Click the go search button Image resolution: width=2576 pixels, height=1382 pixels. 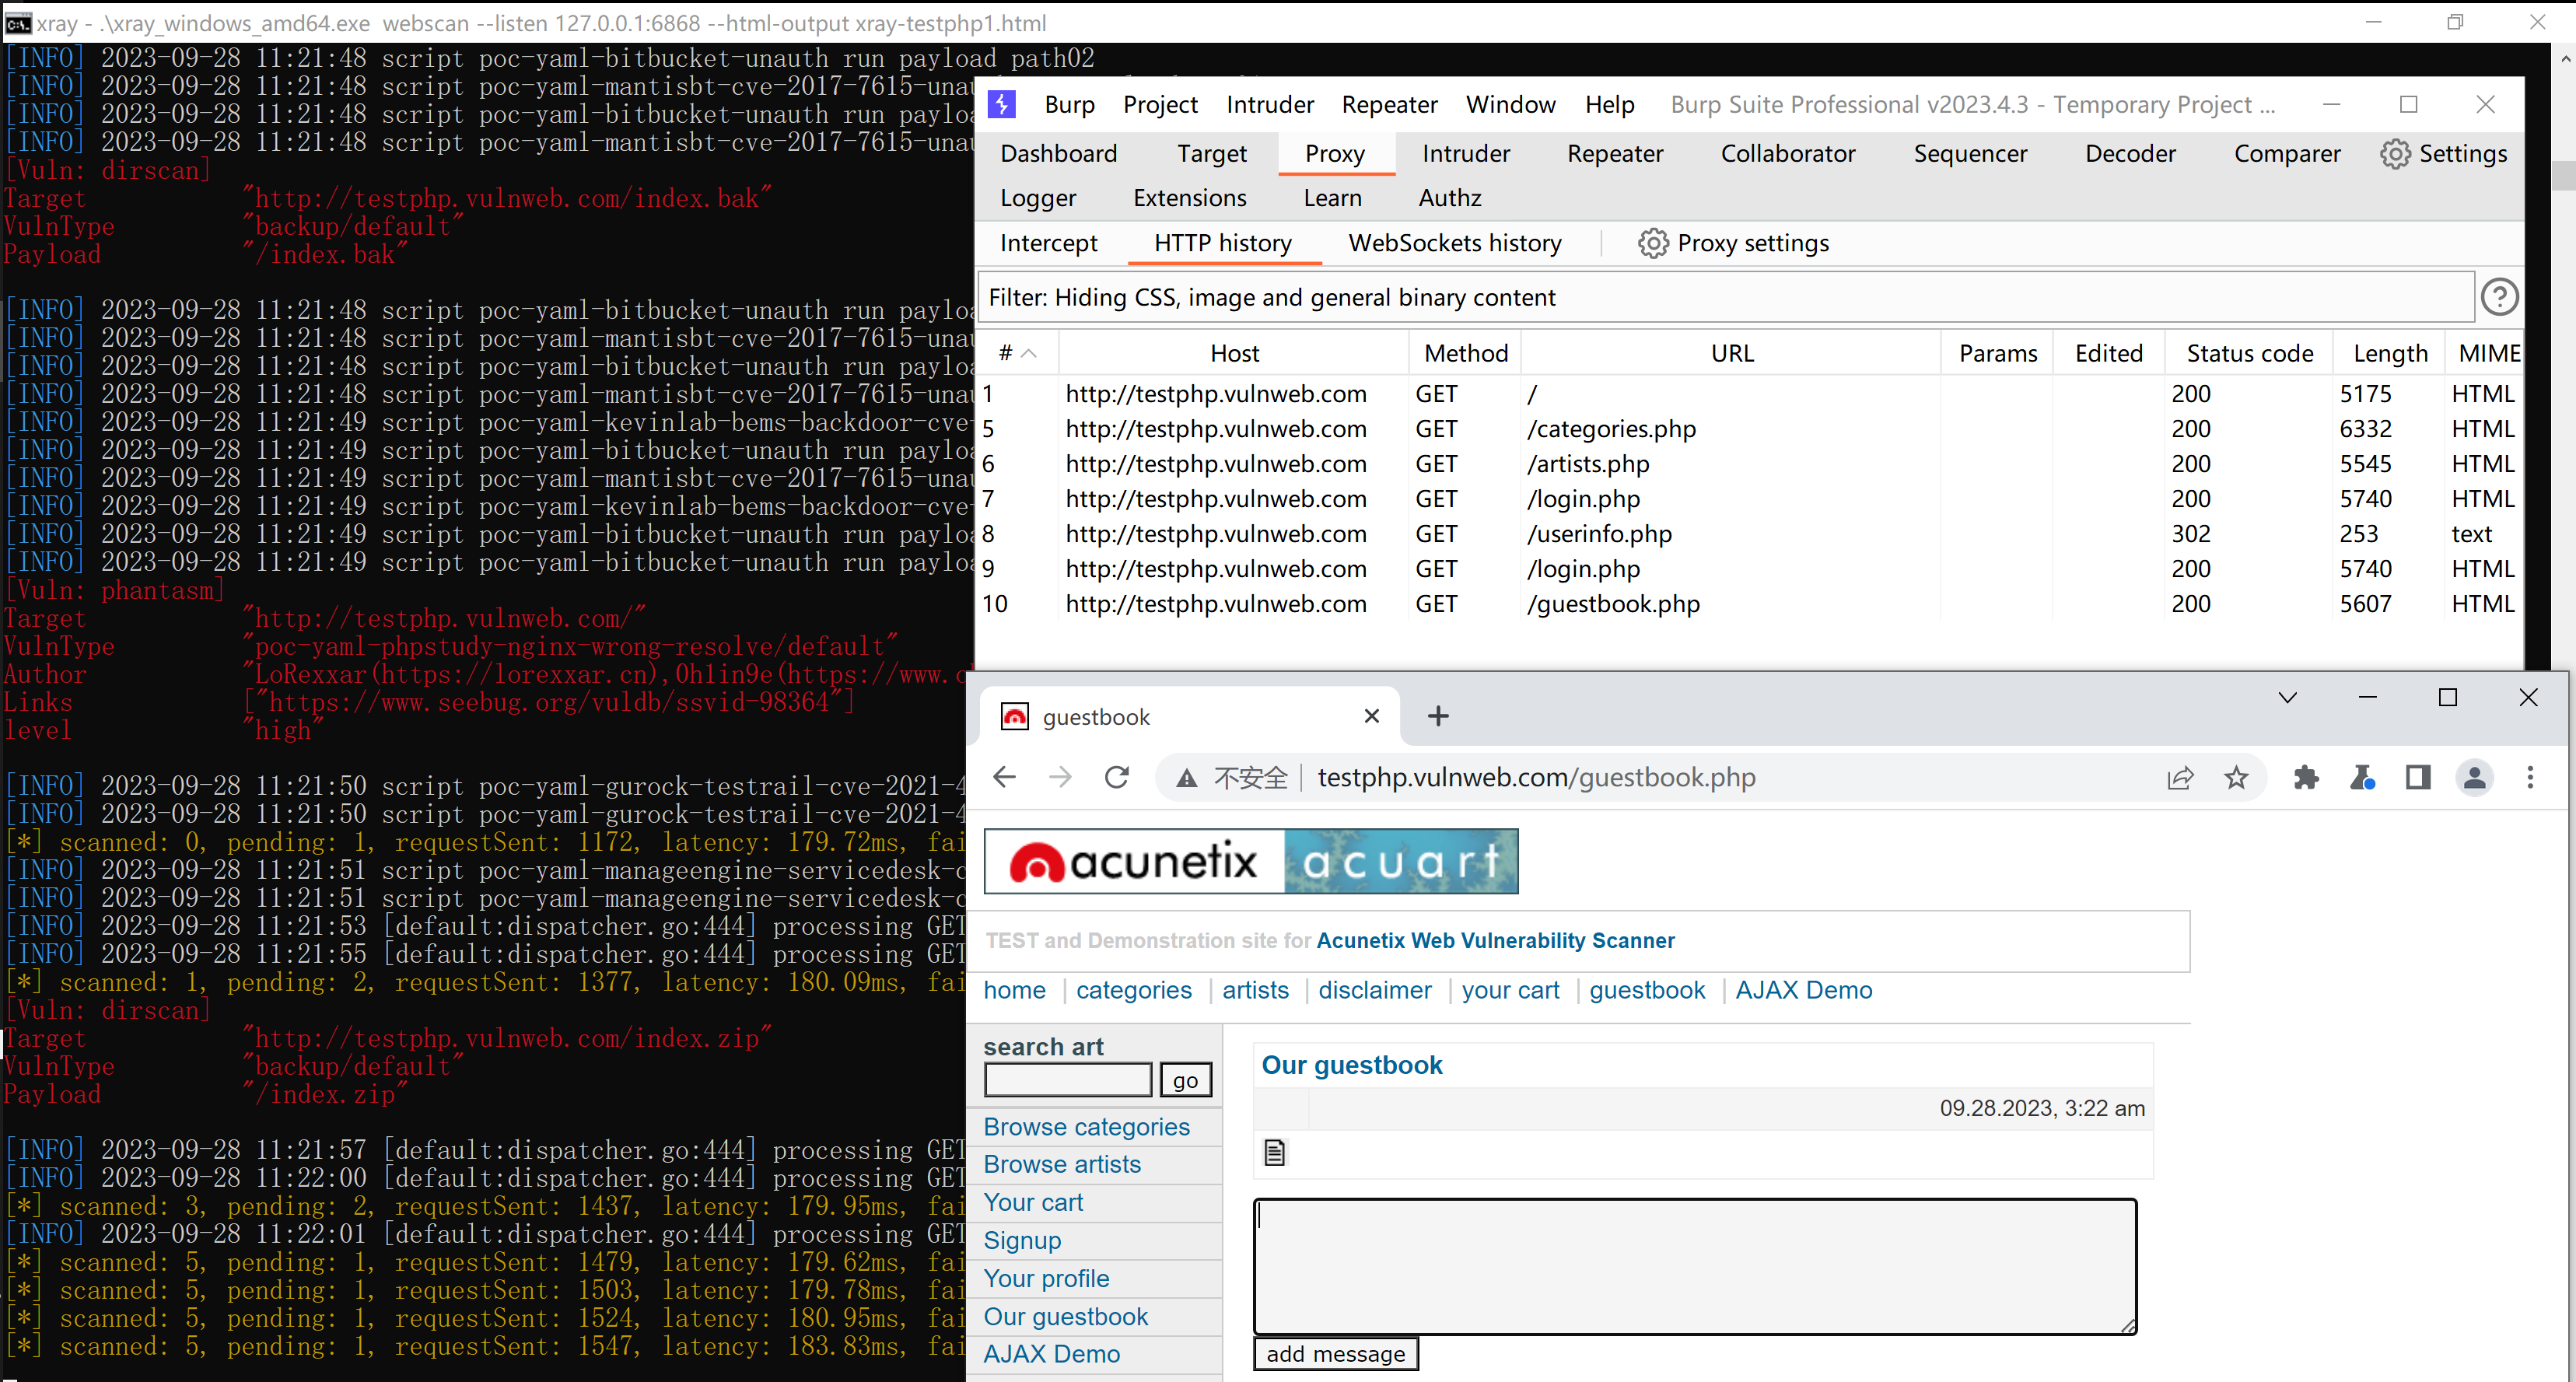pos(1185,1080)
